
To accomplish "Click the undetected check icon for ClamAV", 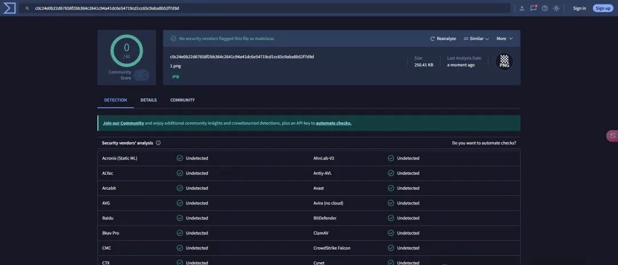I will (391, 233).
